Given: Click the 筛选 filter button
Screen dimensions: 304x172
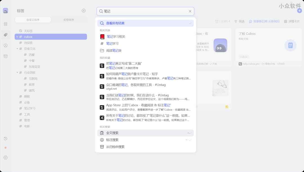Looking at the screenshot, I should [x=240, y=21].
